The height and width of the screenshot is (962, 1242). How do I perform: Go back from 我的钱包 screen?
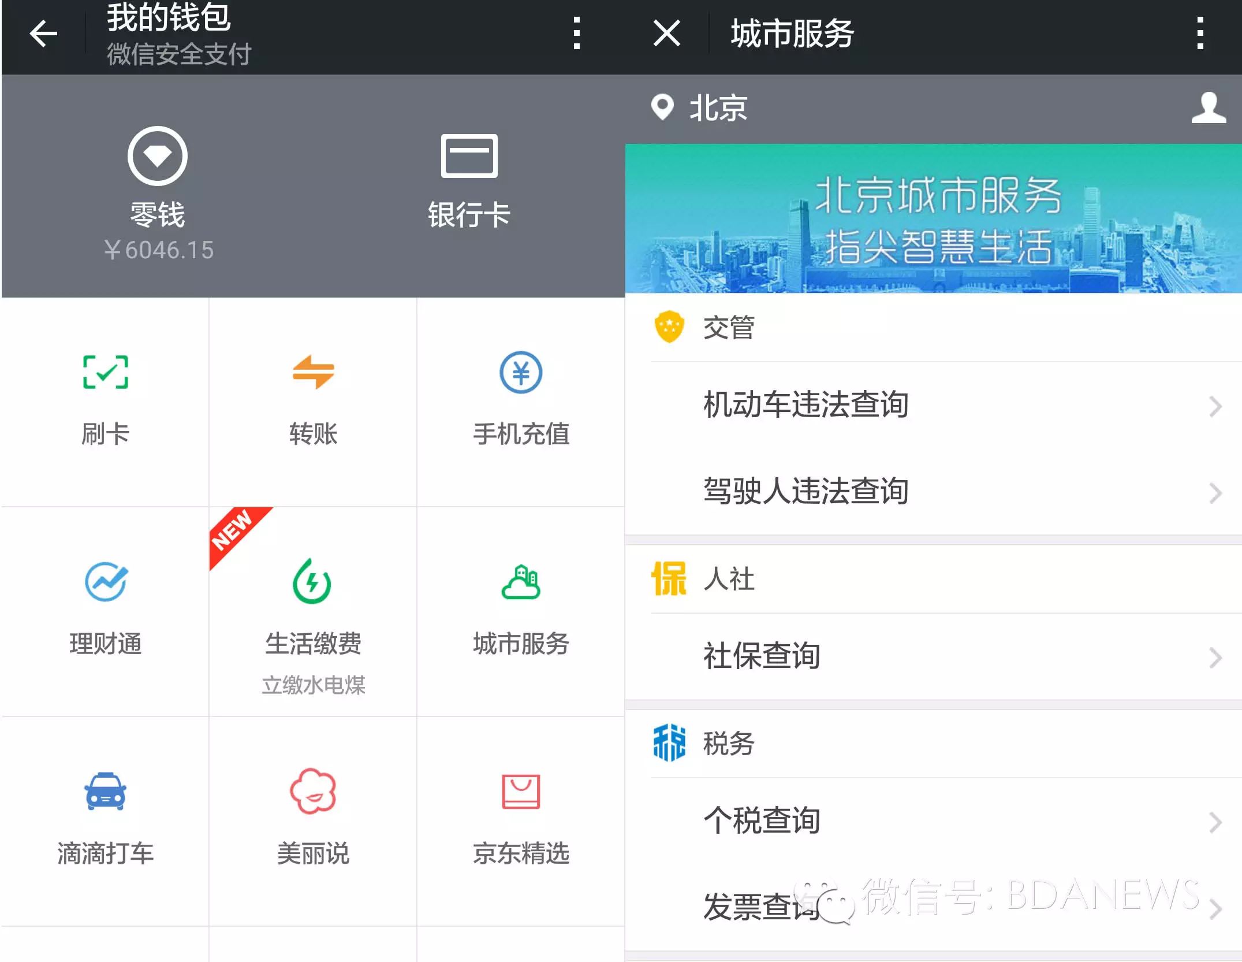(x=43, y=34)
